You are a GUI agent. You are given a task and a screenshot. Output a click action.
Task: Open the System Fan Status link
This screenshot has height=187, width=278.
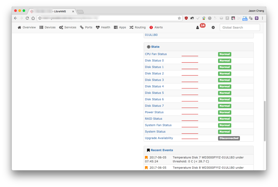[x=158, y=125]
